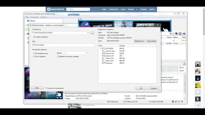Click the yellow avatar in VK friends sidebar
Image resolution: width=205 pixels, height=115 pixels.
(198, 85)
